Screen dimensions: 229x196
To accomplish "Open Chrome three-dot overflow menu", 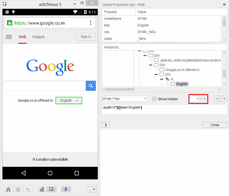I will [90, 23].
